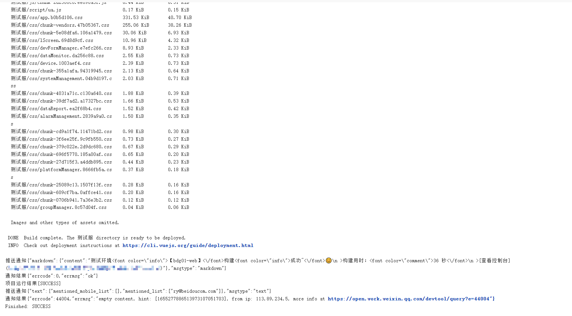The height and width of the screenshot is (316, 572).
Task: Click the file name css/device.1003aef4.css
Action: point(51,63)
